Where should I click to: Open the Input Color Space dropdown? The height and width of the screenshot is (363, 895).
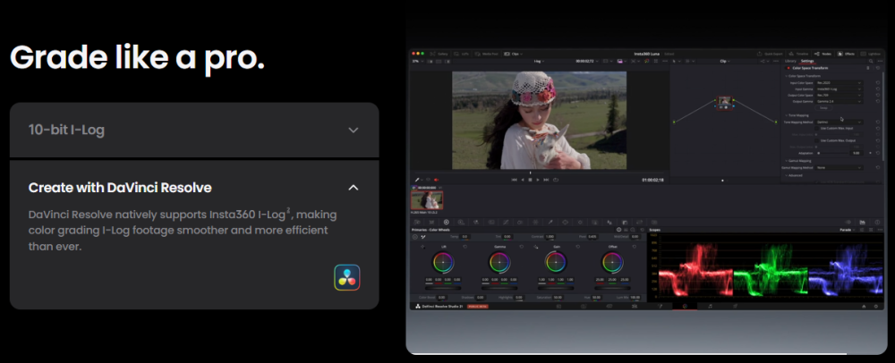(x=840, y=82)
